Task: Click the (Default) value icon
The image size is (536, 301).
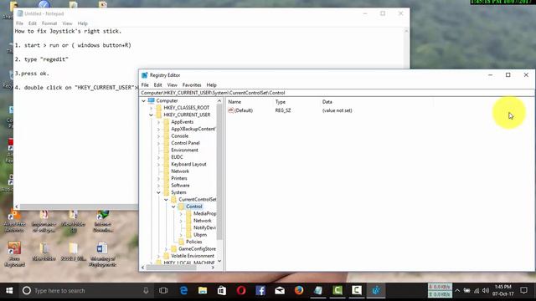Action: pos(231,110)
